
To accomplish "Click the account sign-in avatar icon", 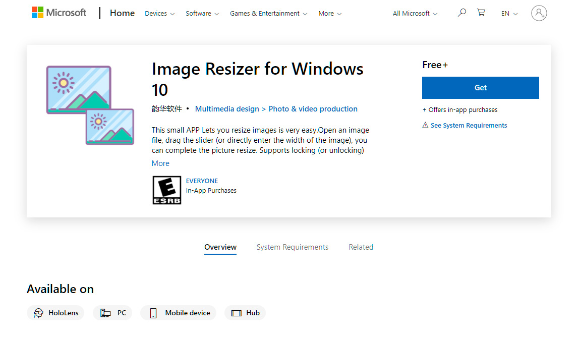I will point(539,13).
